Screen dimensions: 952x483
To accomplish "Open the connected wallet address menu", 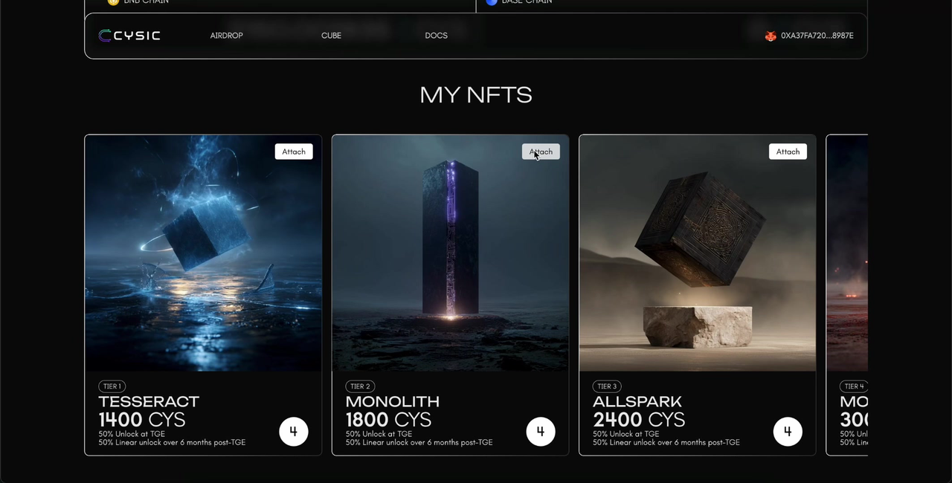I will (x=817, y=36).
